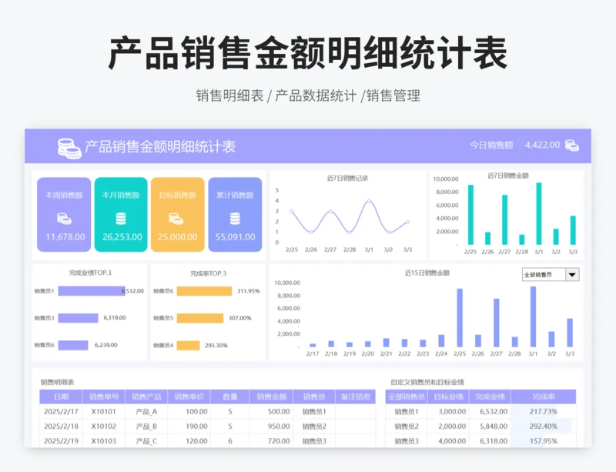Click the purple bar for 销售员1 in 完成业绩TOP.3
This screenshot has height=472, width=616.
[91, 291]
